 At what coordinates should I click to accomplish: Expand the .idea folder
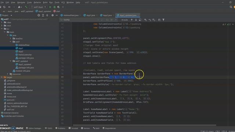pyautogui.click(x=2, y=22)
